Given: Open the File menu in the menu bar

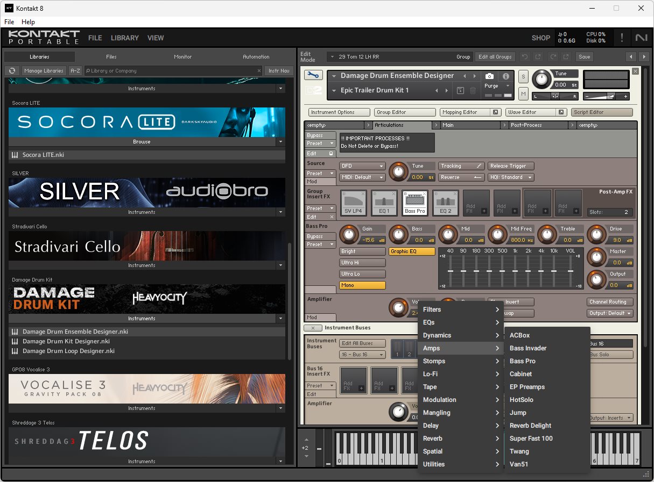Looking at the screenshot, I should [9, 22].
